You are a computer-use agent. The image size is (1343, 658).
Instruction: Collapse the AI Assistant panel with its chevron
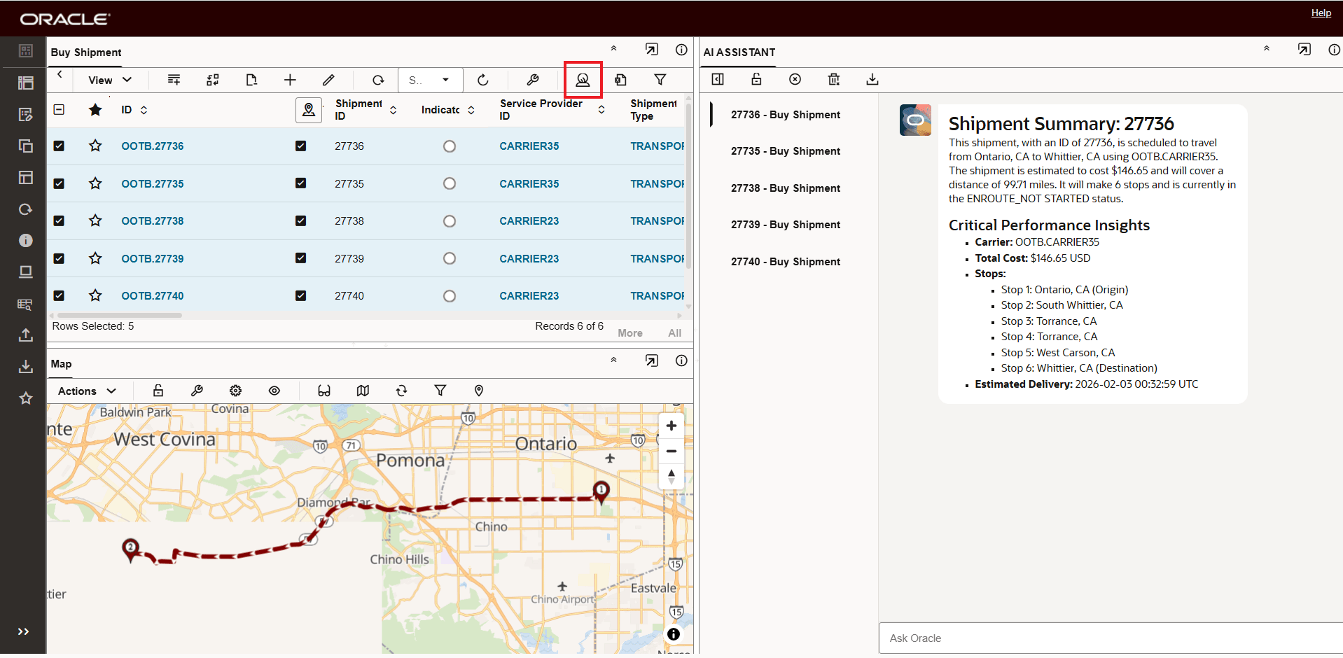(1266, 49)
